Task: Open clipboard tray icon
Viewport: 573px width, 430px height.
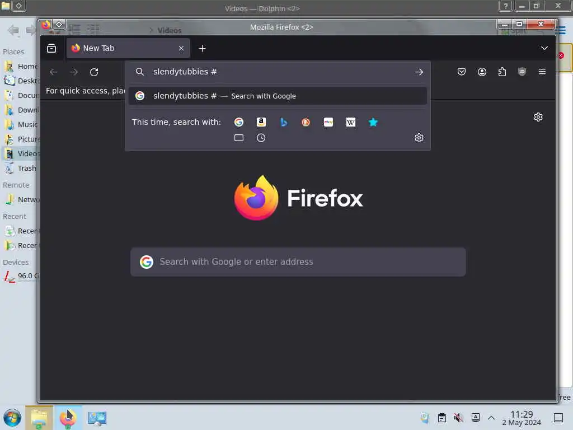Action: point(442,418)
